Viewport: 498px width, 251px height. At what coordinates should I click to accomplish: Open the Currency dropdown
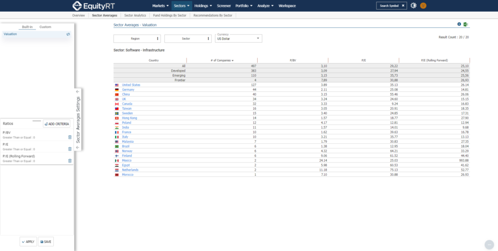(x=238, y=38)
